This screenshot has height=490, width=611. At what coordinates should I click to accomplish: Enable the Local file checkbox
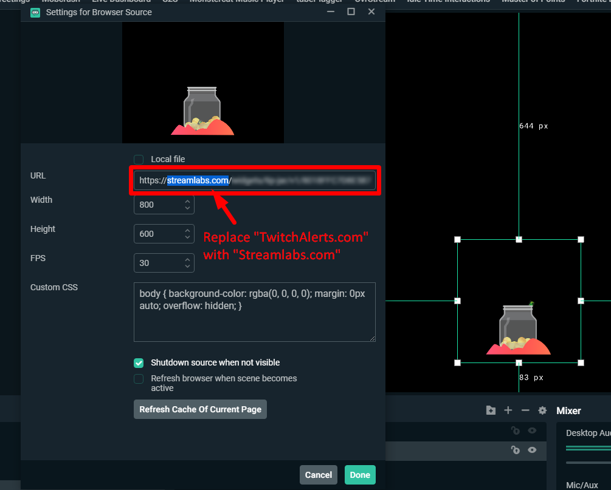pyautogui.click(x=139, y=160)
